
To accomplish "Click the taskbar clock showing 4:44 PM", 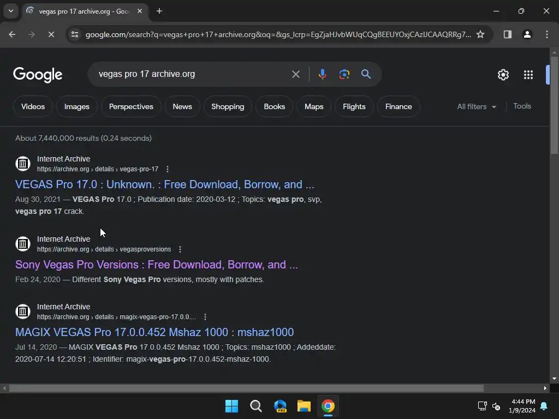I will (522, 406).
